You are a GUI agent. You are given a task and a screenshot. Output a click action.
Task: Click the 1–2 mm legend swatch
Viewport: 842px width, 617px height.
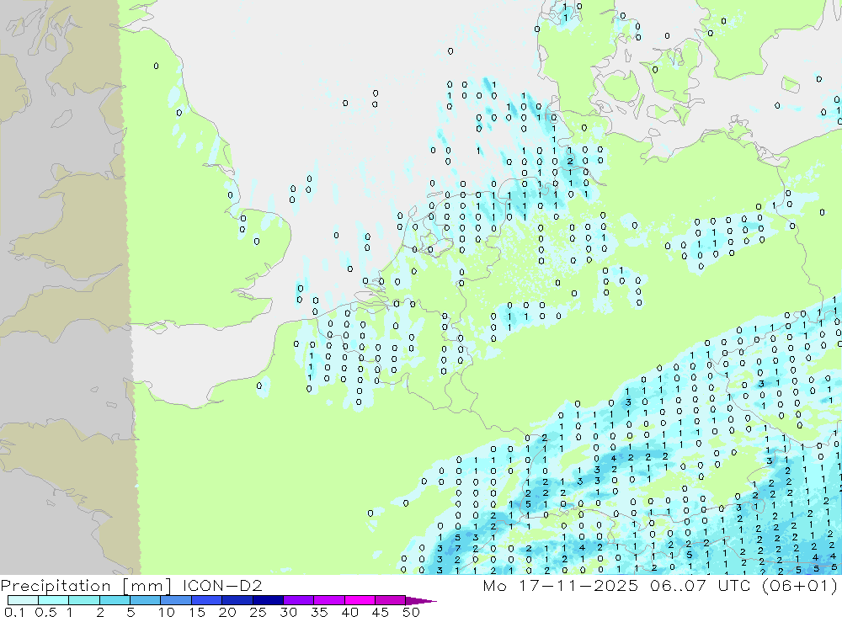pyautogui.click(x=84, y=600)
